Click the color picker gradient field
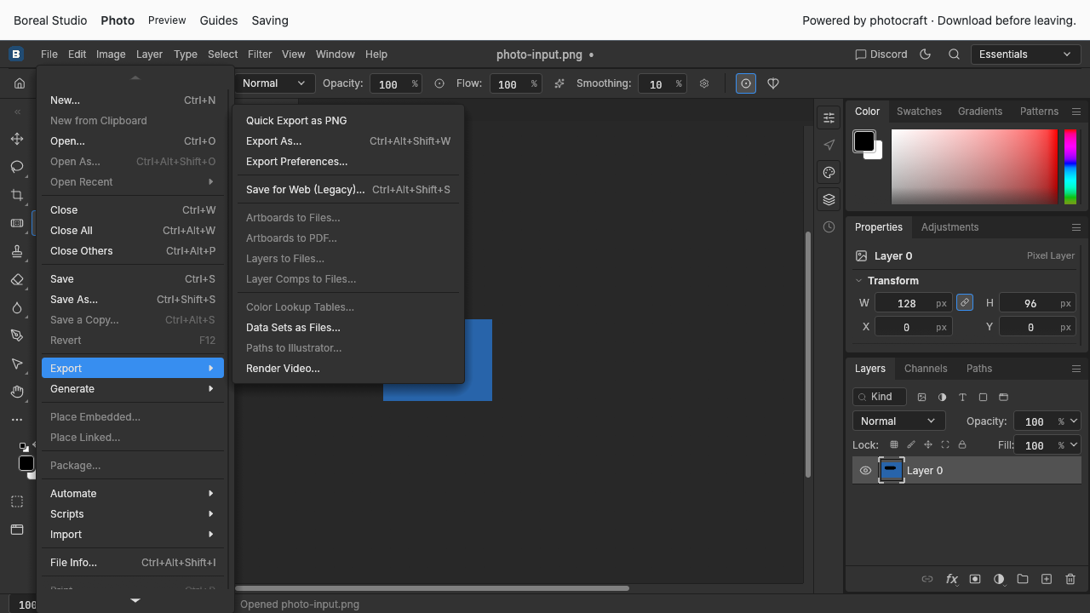 974,167
